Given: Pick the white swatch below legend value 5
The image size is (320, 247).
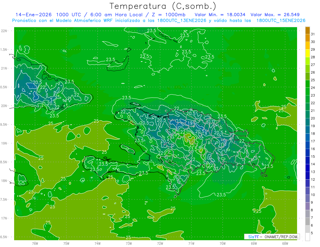Looking at the screenshot, I should [x=307, y=237].
